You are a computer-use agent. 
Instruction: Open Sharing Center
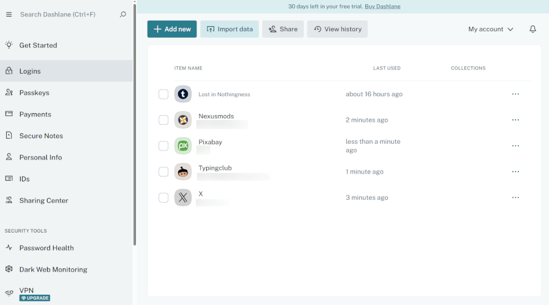66,200
